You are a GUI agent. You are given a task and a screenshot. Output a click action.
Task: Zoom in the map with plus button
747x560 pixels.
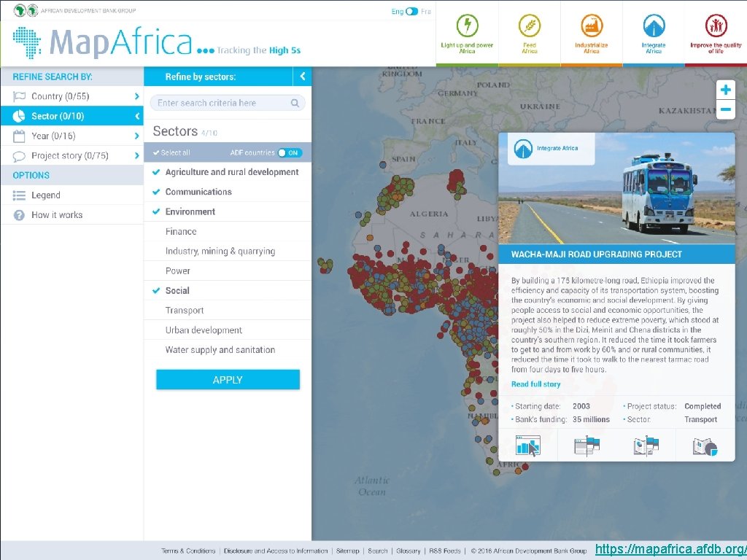(726, 90)
